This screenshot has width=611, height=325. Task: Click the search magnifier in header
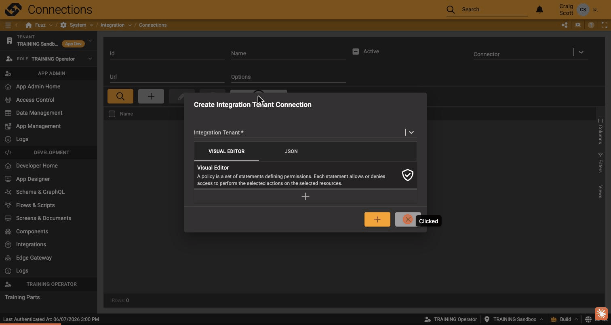[x=451, y=9]
